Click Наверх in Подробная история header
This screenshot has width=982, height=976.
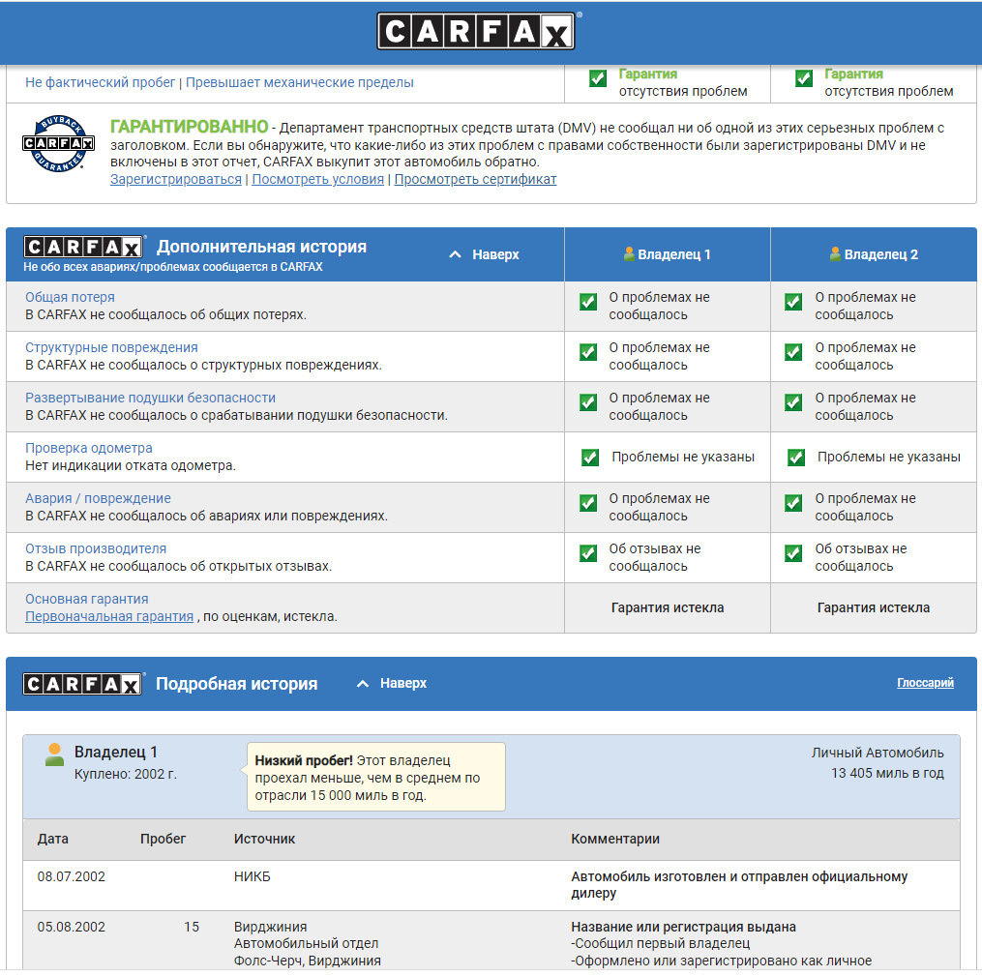coord(403,683)
